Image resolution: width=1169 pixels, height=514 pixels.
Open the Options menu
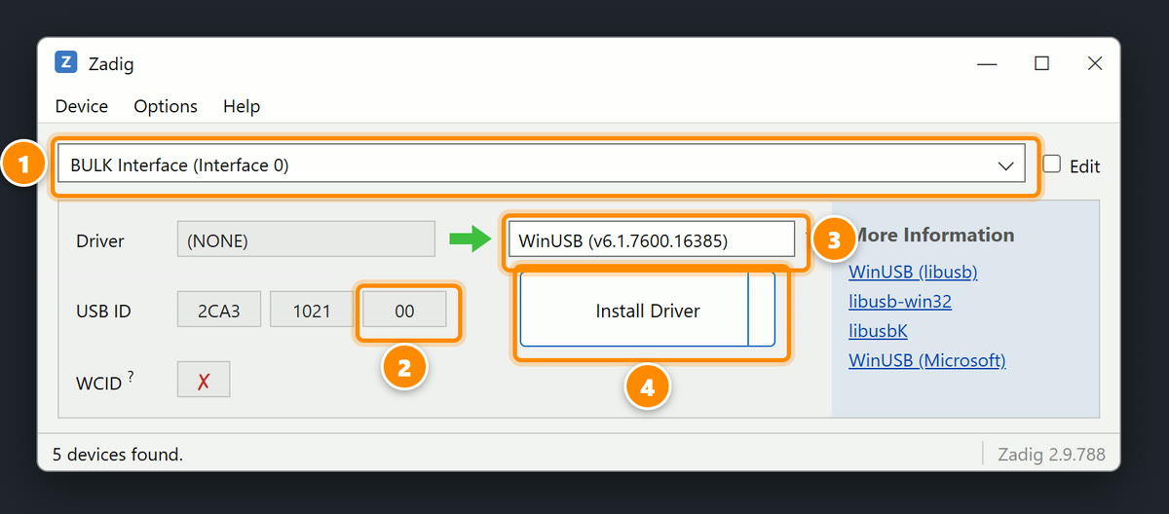coord(166,106)
